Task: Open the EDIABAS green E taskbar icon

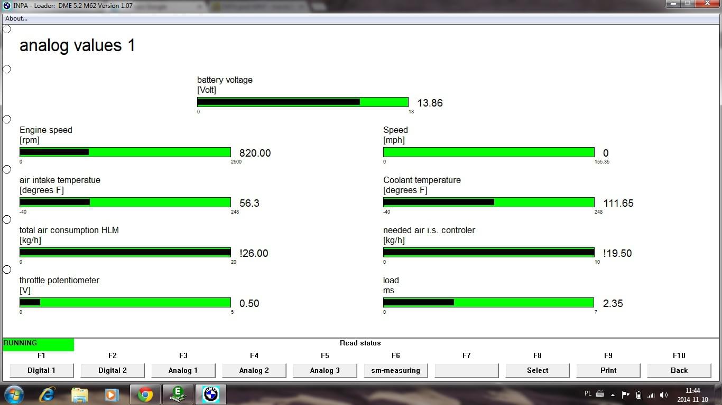Action: [178, 394]
